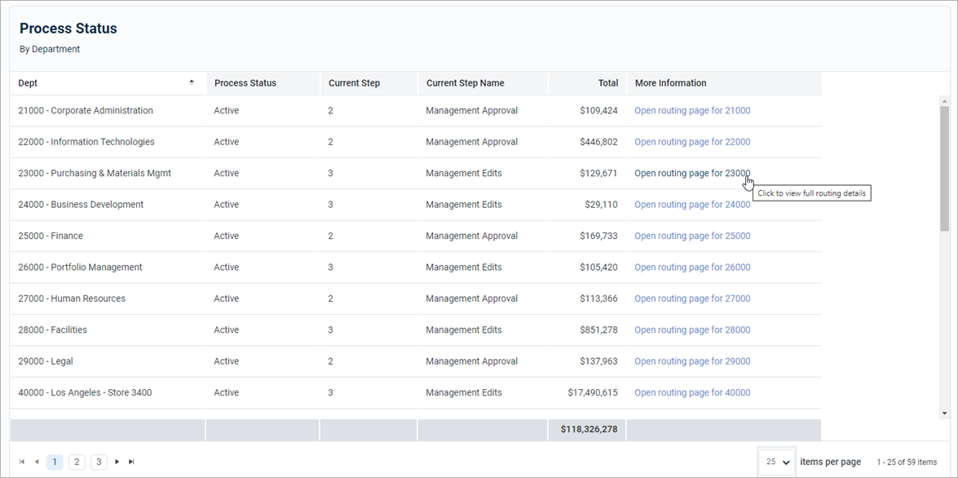Open routing page for 40000
The height and width of the screenshot is (478, 958).
pos(691,393)
